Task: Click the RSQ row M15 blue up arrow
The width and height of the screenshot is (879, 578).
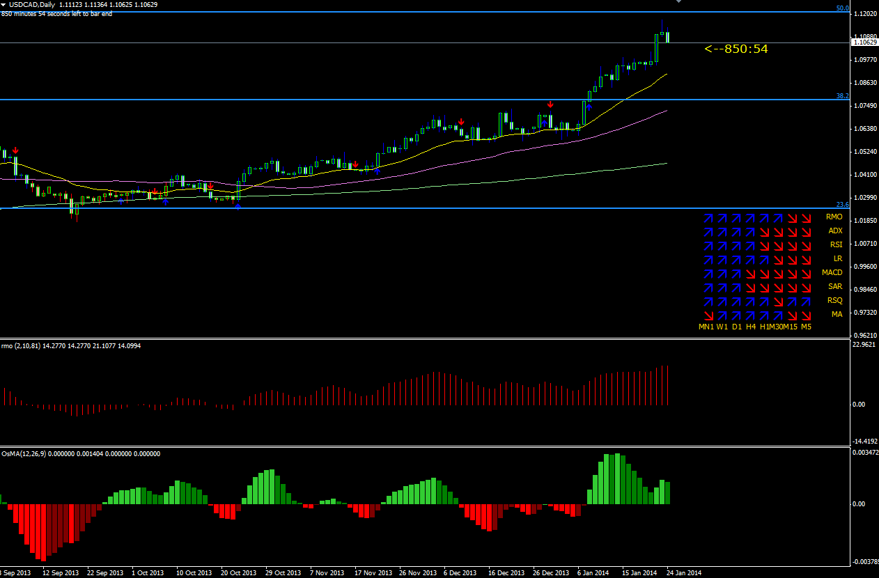Action: 792,302
